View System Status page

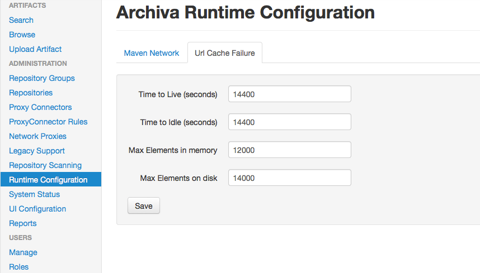point(34,194)
